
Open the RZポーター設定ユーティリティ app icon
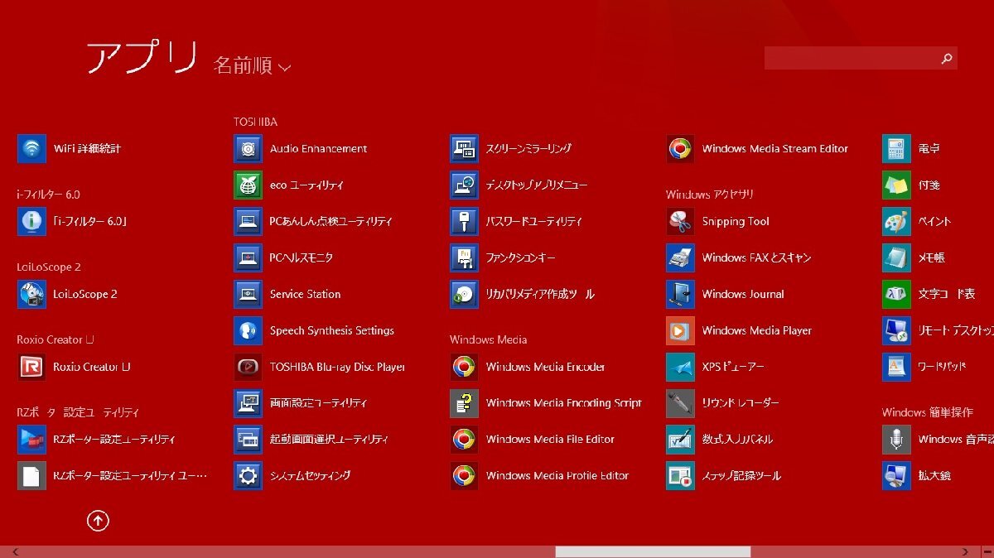(x=31, y=440)
